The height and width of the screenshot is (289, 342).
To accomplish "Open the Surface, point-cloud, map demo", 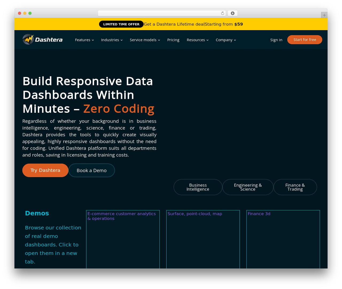I will click(203, 239).
